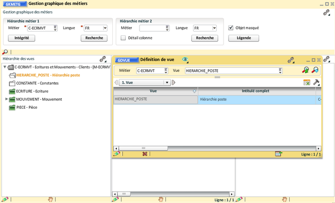Click the pencil edit icon in GDVUE footer
Viewport: 335px width, 203px height.
116,154
